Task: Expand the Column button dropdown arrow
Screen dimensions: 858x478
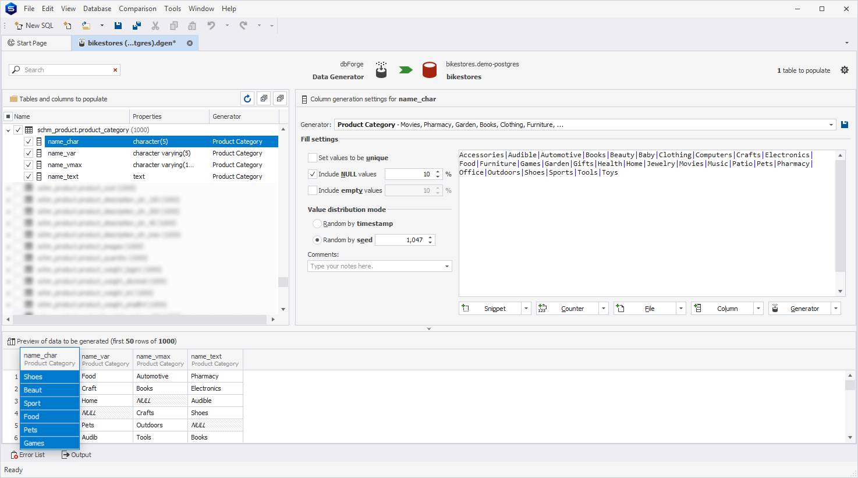Action: (x=758, y=309)
